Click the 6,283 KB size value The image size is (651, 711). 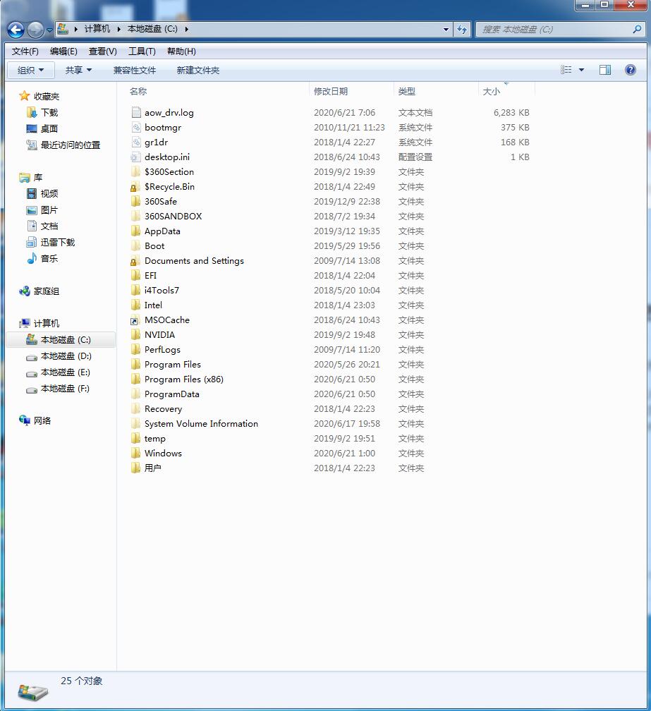click(511, 112)
